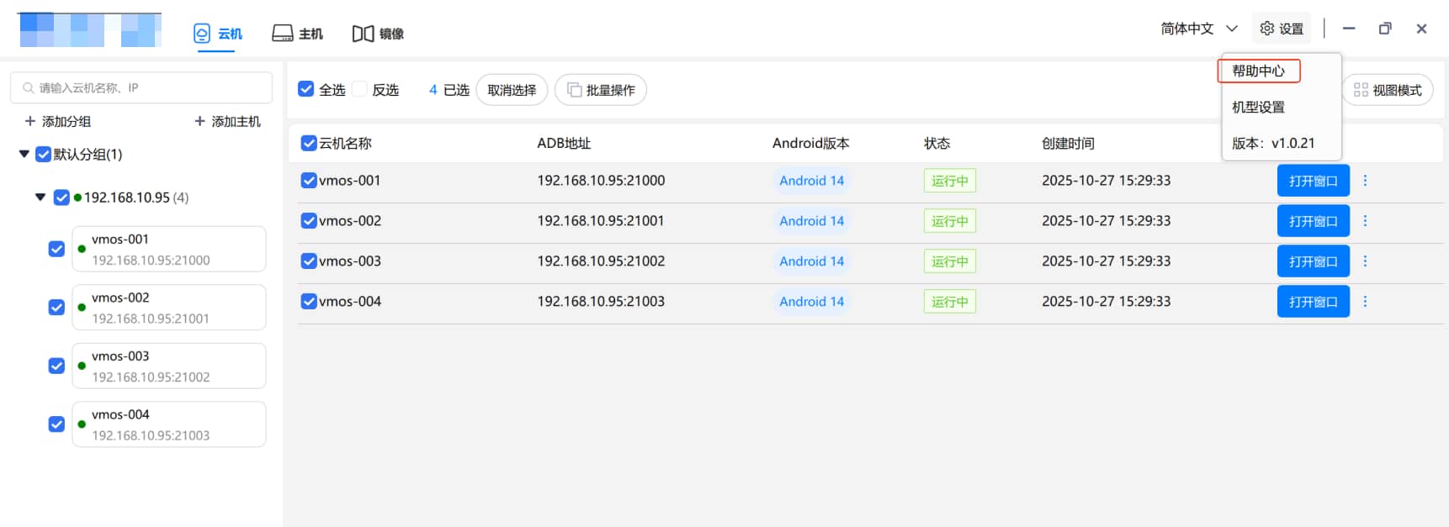Uncheck vmos-002 in the table row

309,221
